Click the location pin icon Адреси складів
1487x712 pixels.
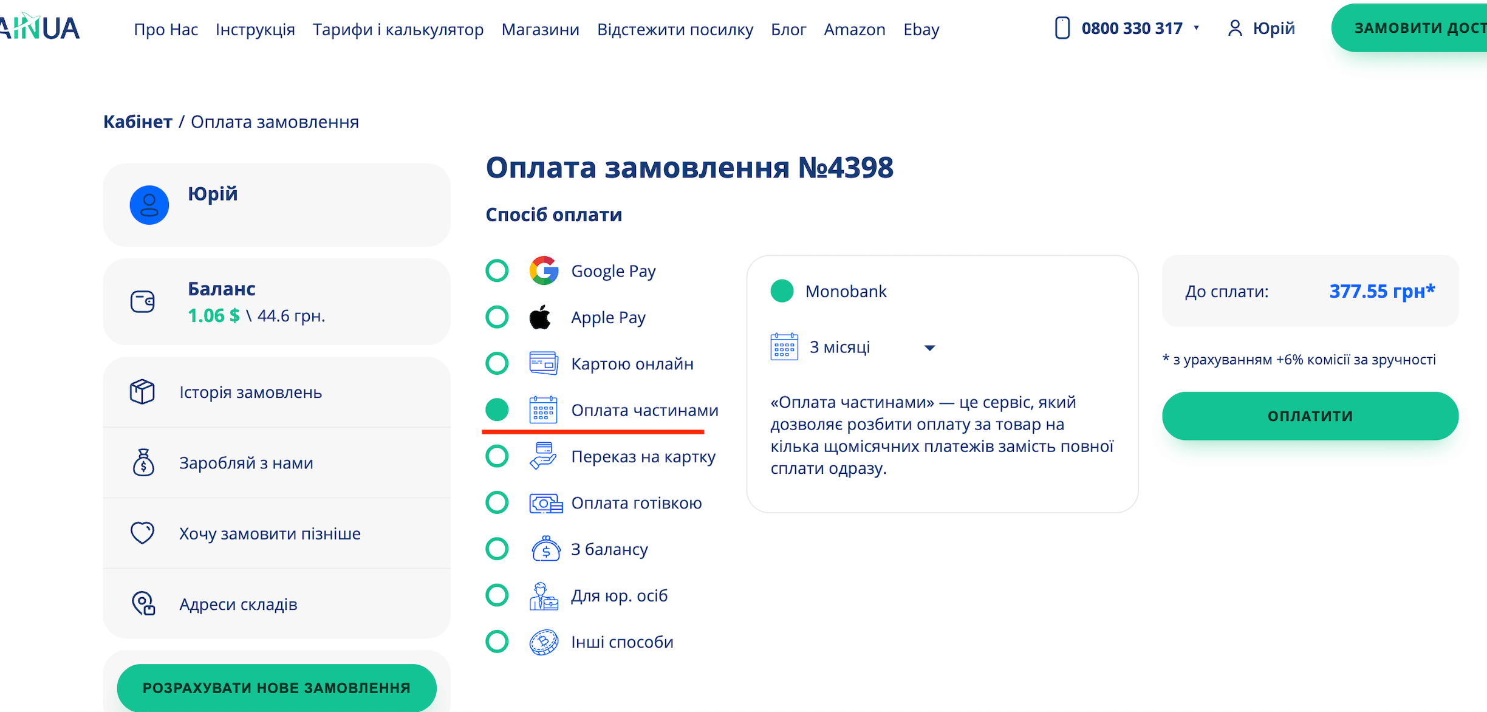pyautogui.click(x=143, y=604)
